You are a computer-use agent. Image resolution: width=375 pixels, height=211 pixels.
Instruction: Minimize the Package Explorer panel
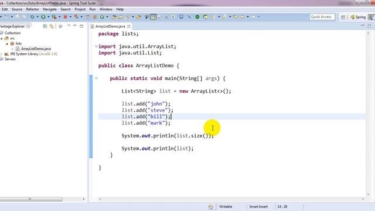tap(75, 26)
